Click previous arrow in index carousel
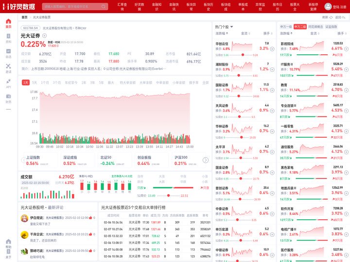This screenshot has height=262, width=350. (23, 160)
